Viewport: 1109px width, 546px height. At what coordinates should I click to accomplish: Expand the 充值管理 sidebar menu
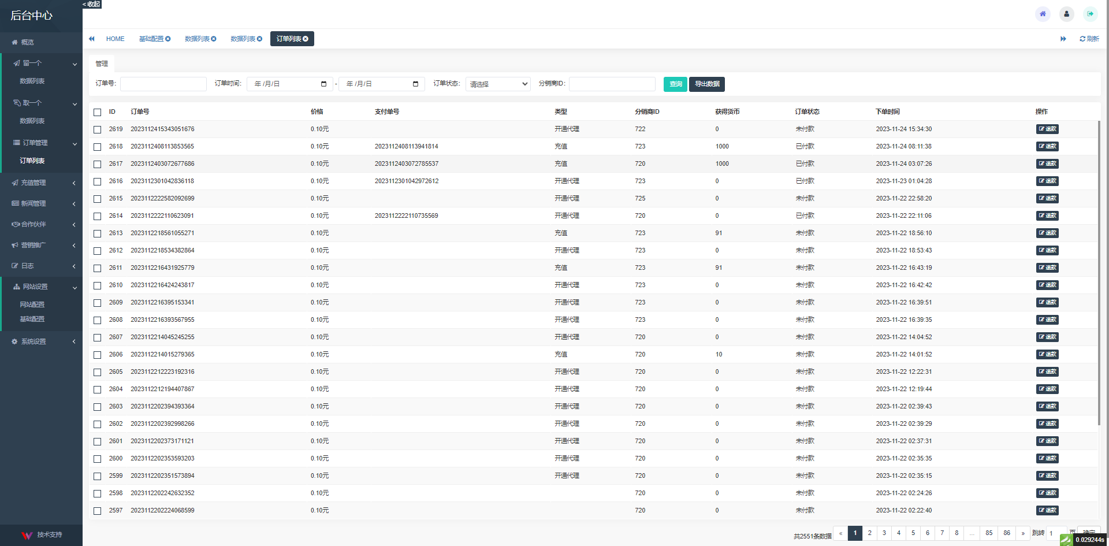click(42, 183)
